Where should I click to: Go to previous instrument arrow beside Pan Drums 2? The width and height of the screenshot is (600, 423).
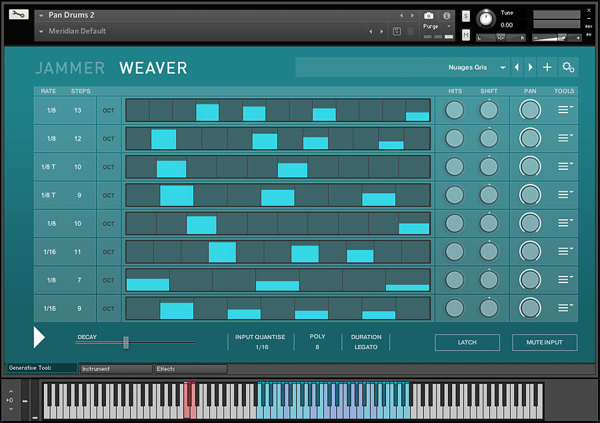click(x=401, y=15)
